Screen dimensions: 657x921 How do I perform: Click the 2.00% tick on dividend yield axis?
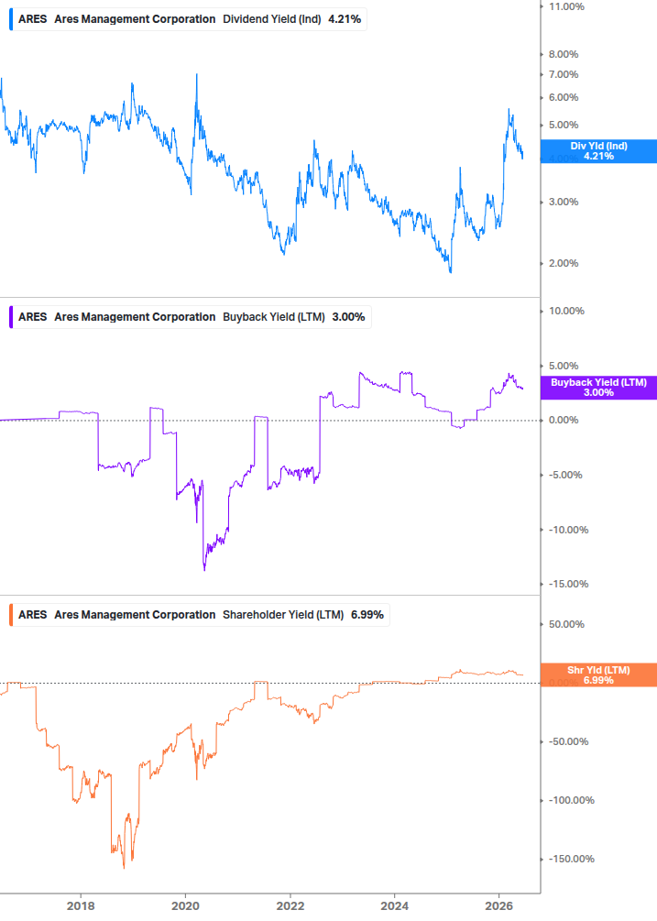(564, 263)
